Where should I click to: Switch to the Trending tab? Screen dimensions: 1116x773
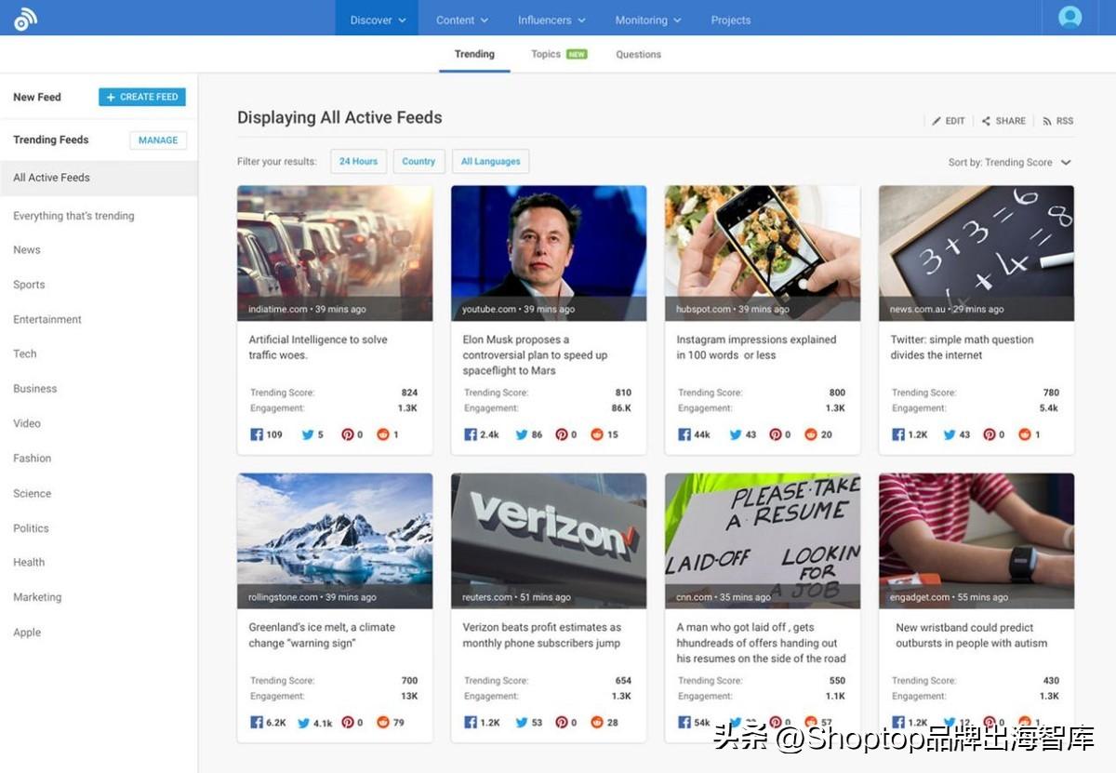tap(474, 54)
